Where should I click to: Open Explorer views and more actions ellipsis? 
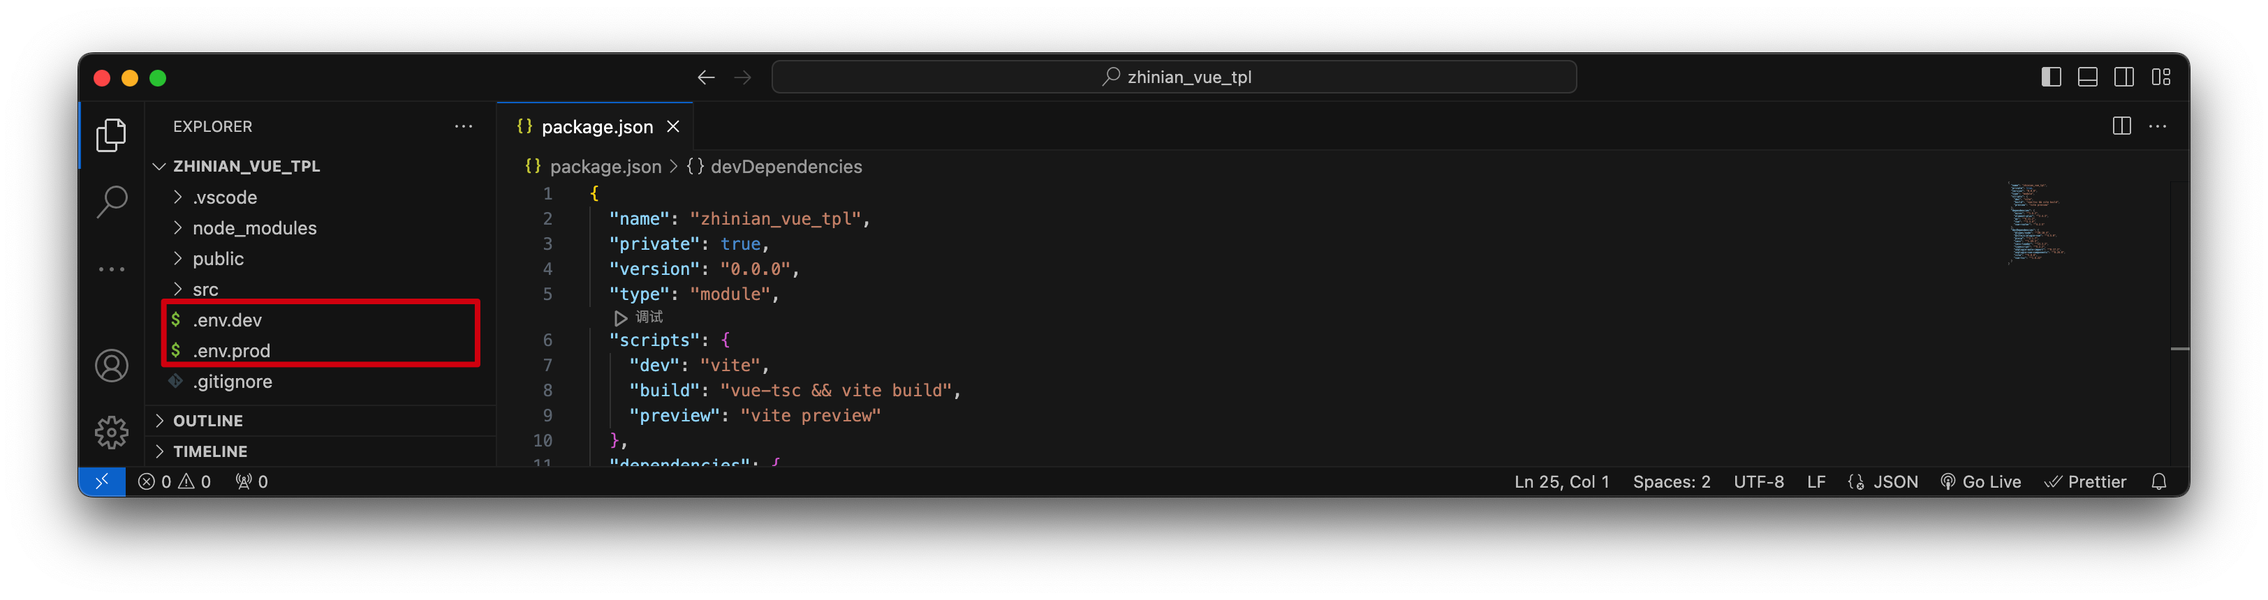coord(463,126)
